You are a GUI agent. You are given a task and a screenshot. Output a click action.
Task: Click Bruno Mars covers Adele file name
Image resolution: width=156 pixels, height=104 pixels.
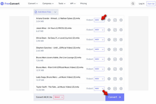58,57
